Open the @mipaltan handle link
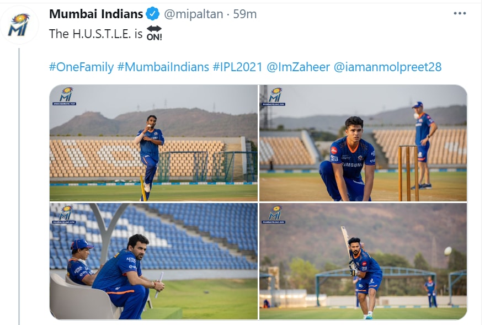 click(194, 14)
